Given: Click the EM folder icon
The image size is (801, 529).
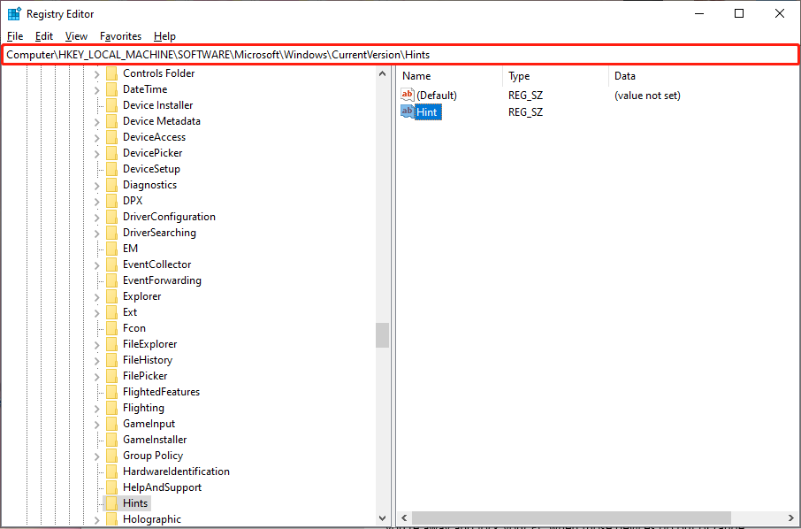Looking at the screenshot, I should click(x=112, y=249).
